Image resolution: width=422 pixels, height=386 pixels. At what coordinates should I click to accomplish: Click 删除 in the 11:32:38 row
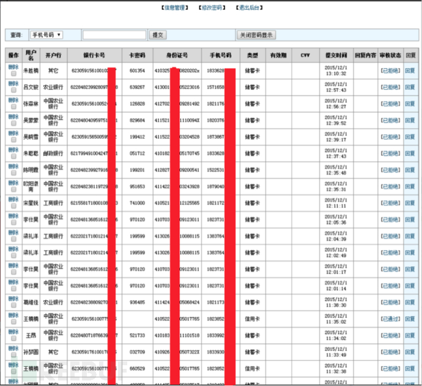click(13, 365)
